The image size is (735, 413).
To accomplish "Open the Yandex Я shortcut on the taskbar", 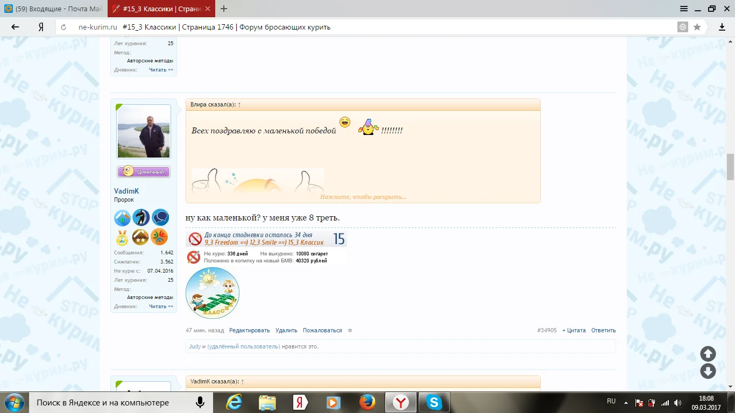I will [300, 402].
